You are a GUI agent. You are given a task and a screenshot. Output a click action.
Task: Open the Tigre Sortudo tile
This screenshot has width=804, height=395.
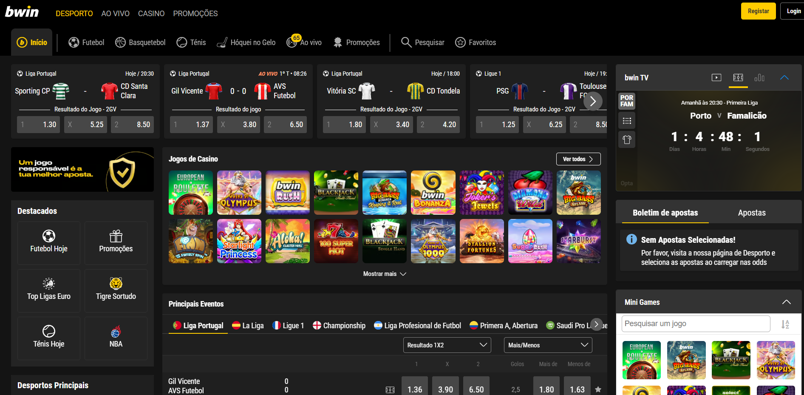click(x=116, y=290)
